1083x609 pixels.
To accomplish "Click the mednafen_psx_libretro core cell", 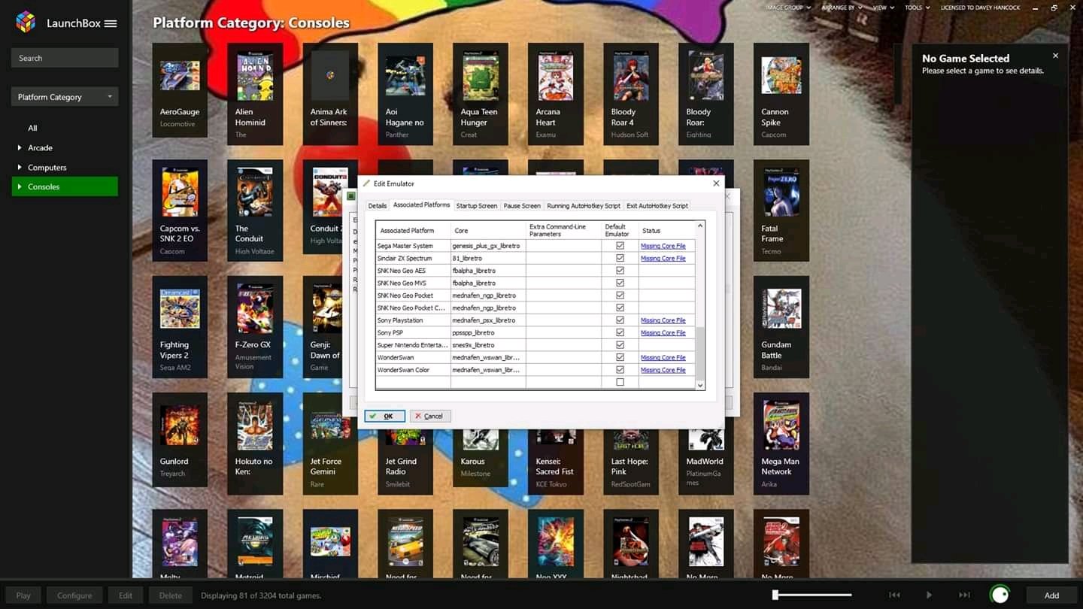I will pos(488,320).
